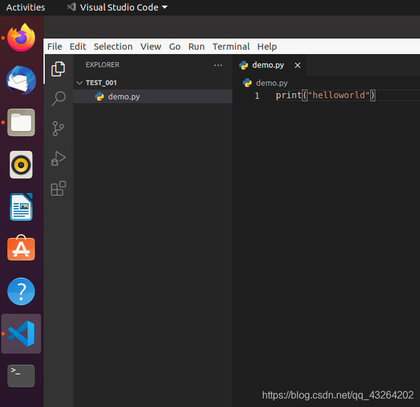This screenshot has width=420, height=407.
Task: Click the EXPLORER panel title
Action: (103, 65)
